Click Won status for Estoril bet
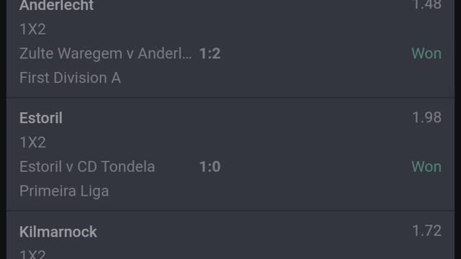Viewport: 461px width, 259px height. click(x=426, y=167)
